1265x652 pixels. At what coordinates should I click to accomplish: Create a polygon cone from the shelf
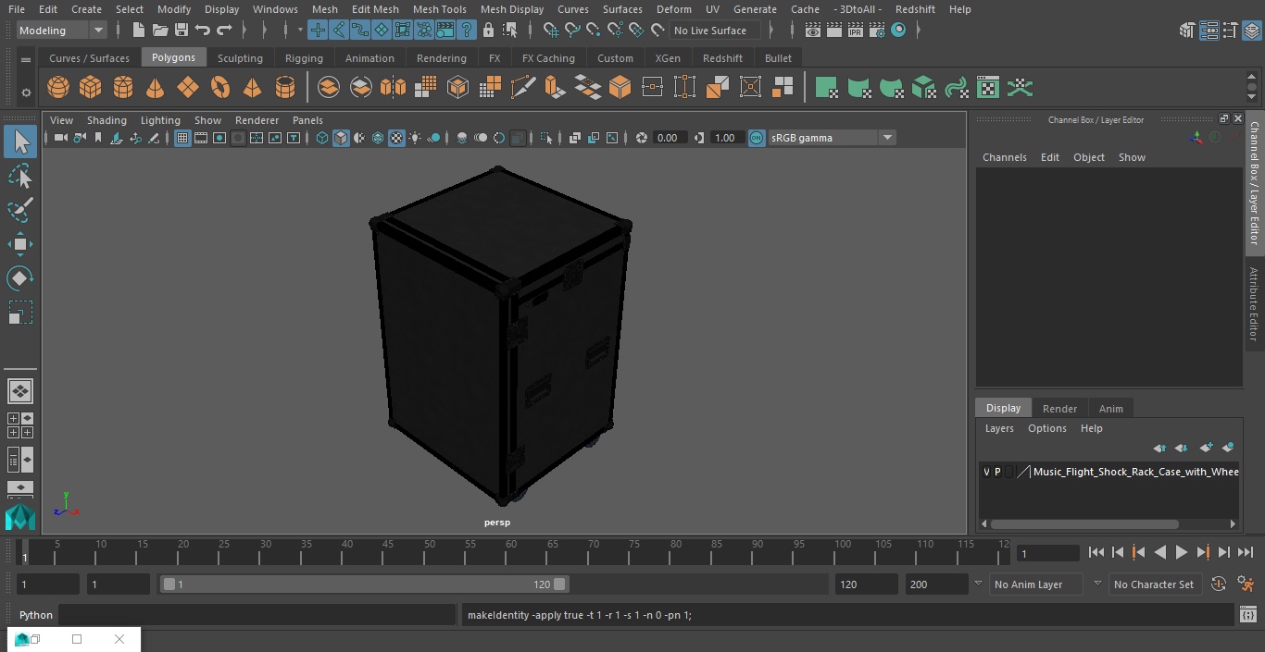[156, 88]
